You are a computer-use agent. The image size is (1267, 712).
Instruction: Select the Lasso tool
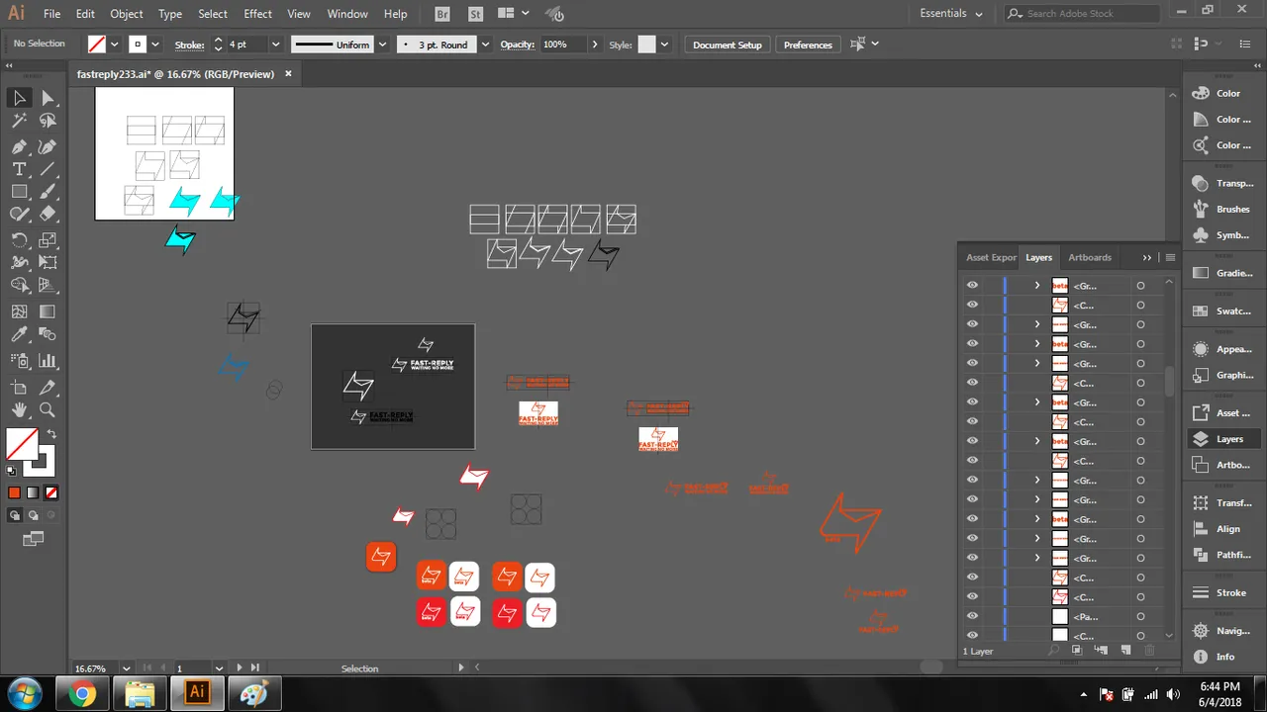tap(48, 121)
